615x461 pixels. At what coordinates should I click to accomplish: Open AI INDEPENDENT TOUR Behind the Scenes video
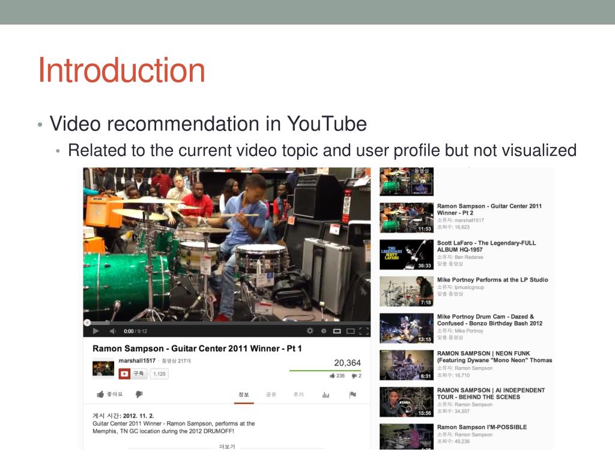(x=491, y=394)
